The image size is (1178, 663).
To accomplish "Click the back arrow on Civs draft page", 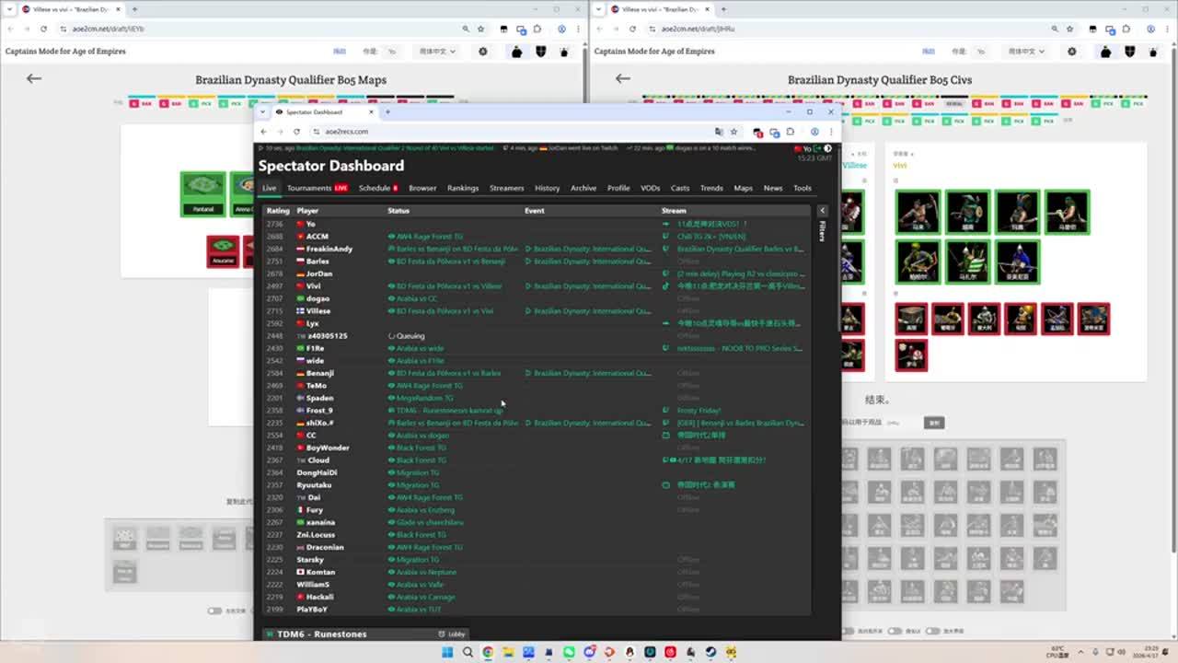I will coord(623,78).
